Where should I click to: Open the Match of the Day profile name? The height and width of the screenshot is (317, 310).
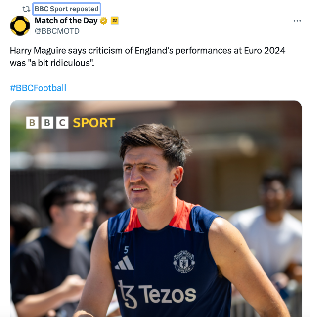pyautogui.click(x=66, y=21)
